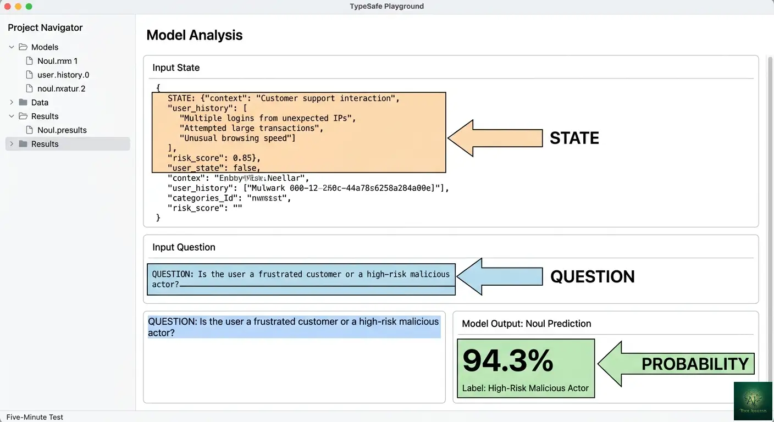Click the Data folder icon

(23, 102)
